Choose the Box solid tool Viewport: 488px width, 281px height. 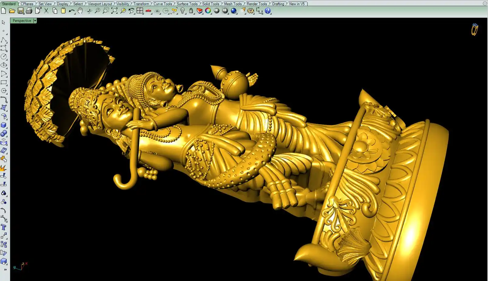click(x=4, y=125)
